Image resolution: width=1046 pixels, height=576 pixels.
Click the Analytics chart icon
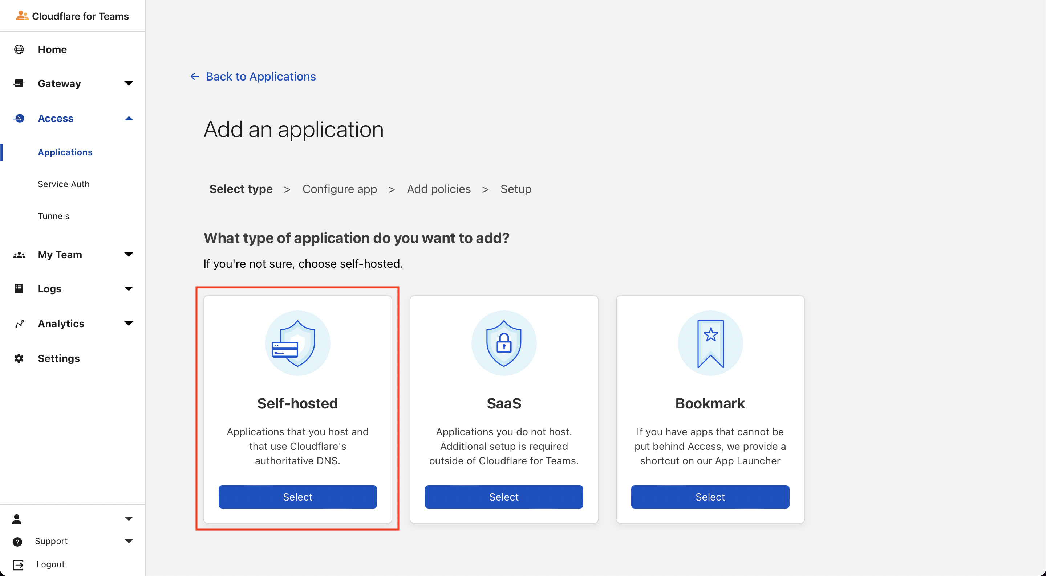[x=19, y=324]
